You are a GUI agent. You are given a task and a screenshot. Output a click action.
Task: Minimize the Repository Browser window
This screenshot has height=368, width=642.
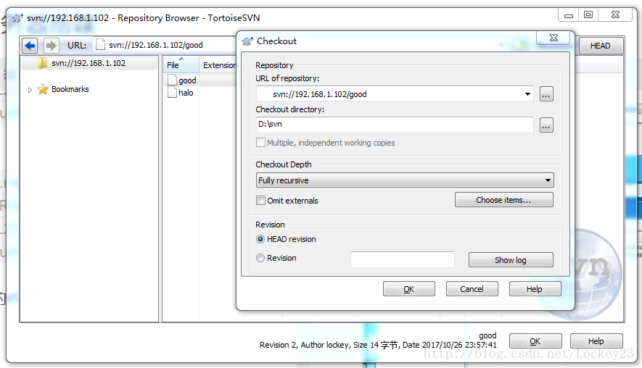[x=569, y=15]
